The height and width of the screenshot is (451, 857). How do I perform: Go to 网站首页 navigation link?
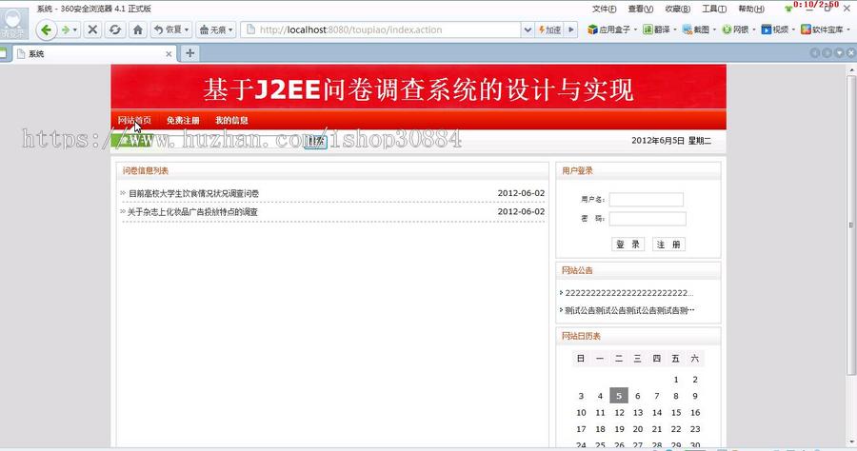coord(134,120)
